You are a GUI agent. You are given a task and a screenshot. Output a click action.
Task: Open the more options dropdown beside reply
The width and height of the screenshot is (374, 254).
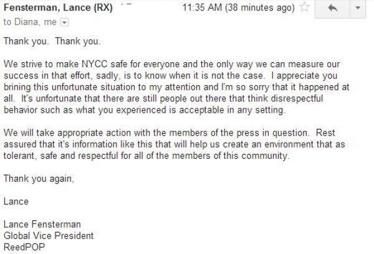(358, 9)
